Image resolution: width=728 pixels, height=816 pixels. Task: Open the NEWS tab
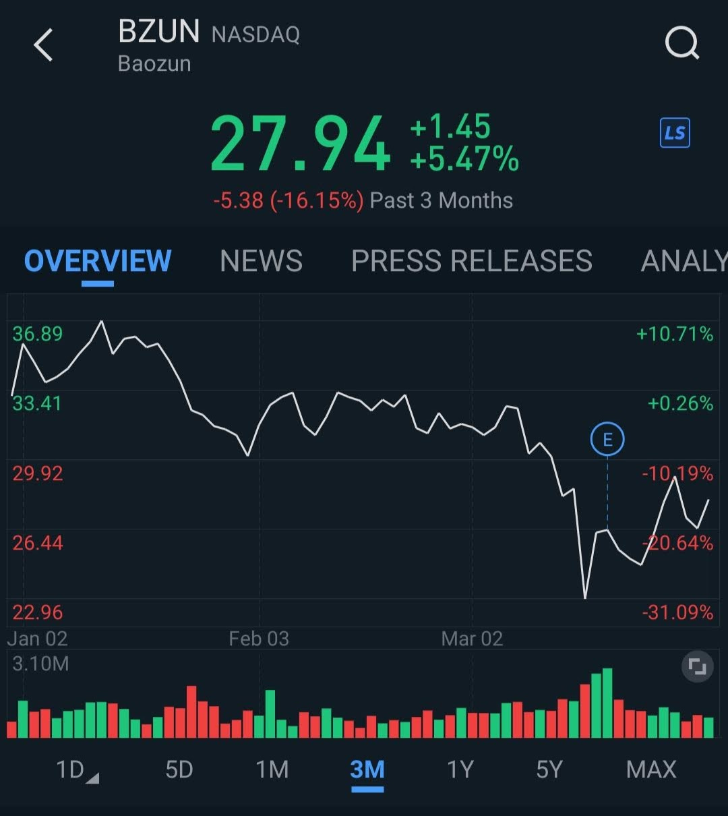click(x=262, y=261)
